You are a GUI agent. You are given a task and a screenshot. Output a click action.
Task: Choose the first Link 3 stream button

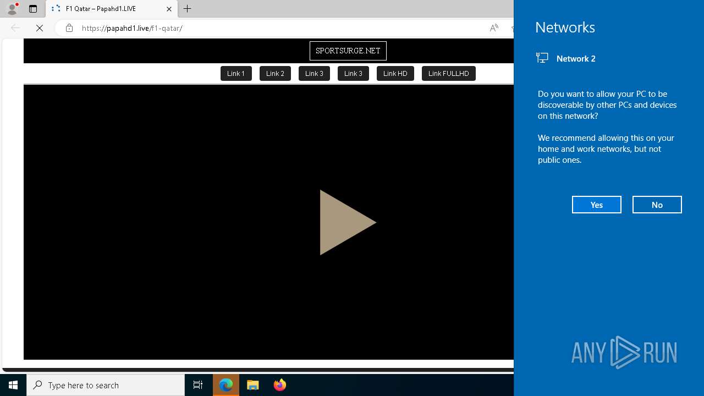coord(314,73)
